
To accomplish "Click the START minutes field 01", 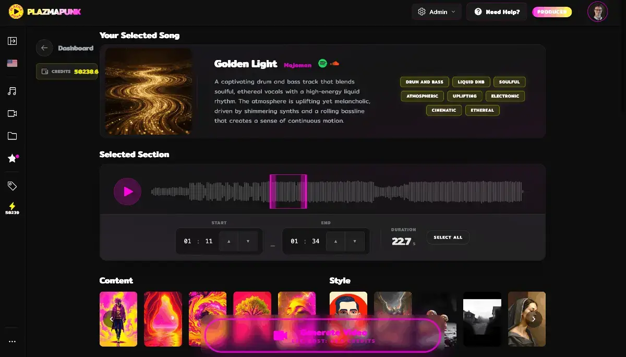I will point(188,241).
